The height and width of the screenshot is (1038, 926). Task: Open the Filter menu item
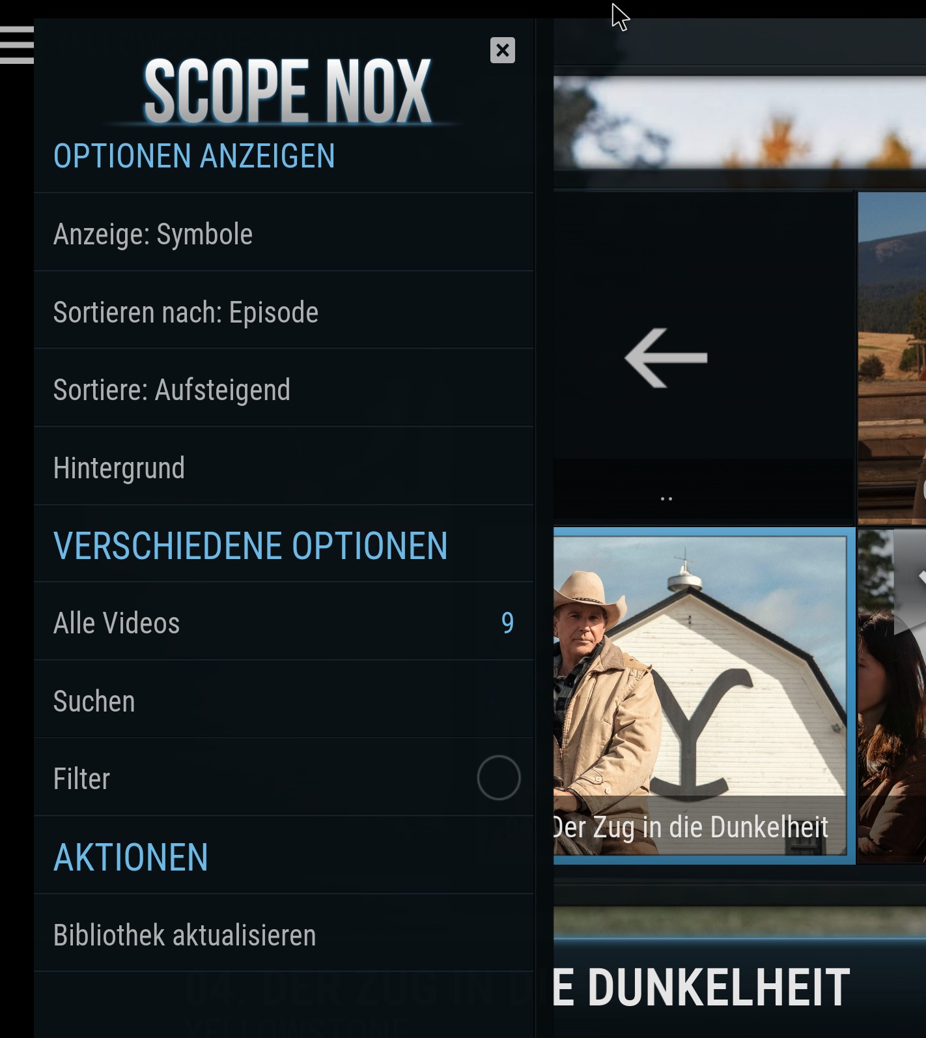tap(284, 777)
